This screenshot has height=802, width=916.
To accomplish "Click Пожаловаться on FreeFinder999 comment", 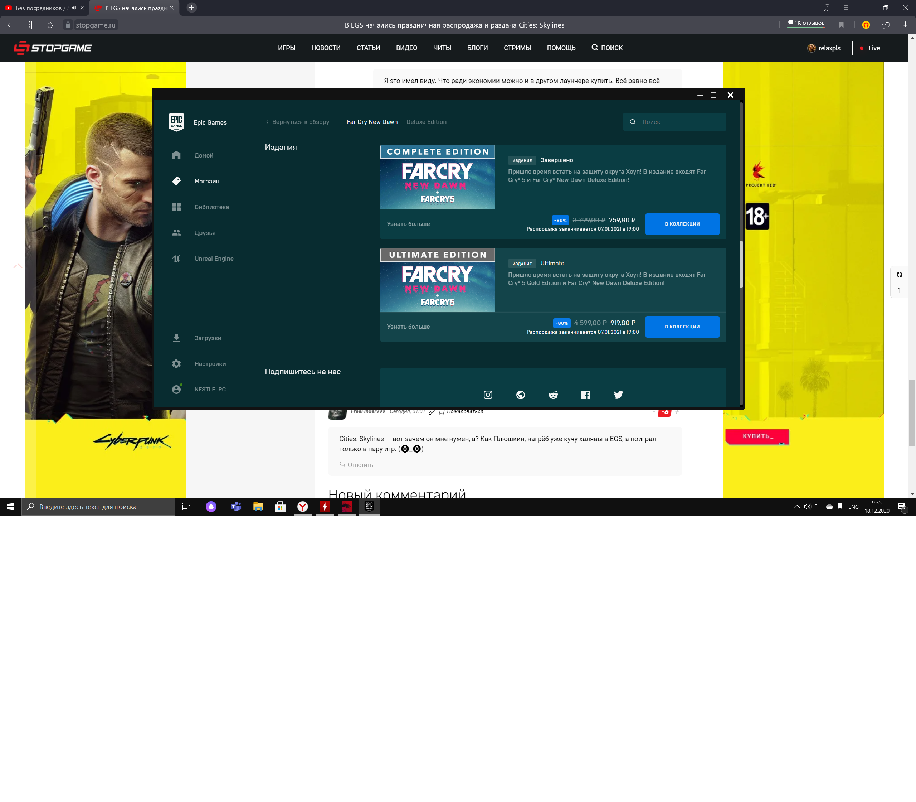I will point(465,412).
